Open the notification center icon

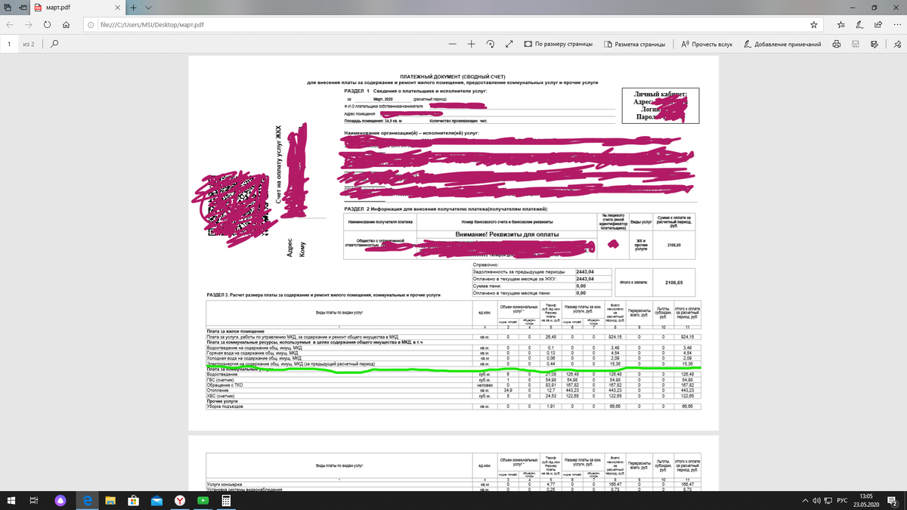[x=893, y=501]
